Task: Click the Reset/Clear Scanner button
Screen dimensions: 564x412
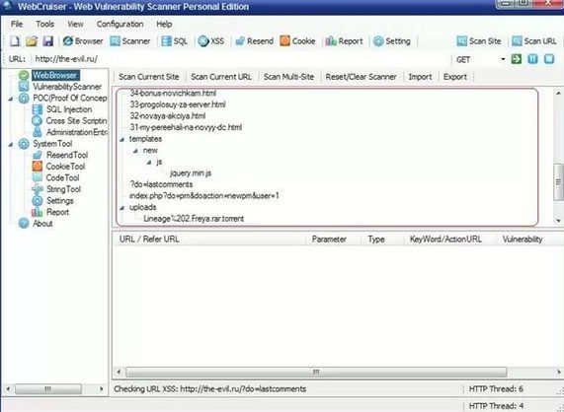Action: point(361,77)
